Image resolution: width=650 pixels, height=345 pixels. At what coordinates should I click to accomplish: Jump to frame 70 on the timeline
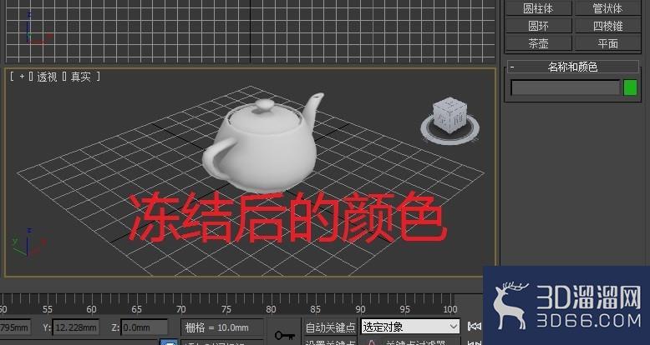tap(181, 309)
